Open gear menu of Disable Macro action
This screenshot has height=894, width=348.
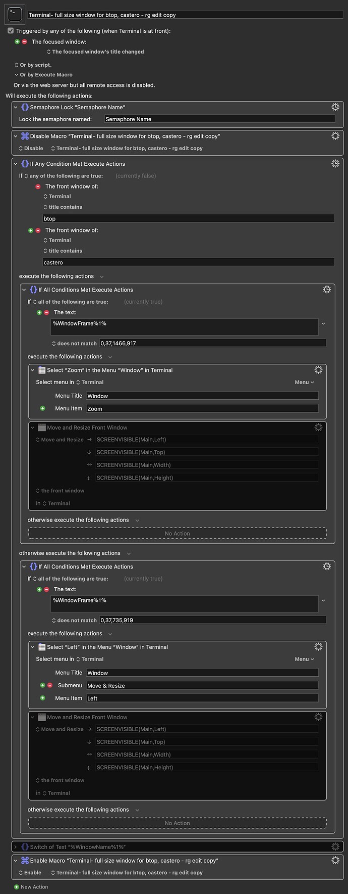pyautogui.click(x=335, y=136)
